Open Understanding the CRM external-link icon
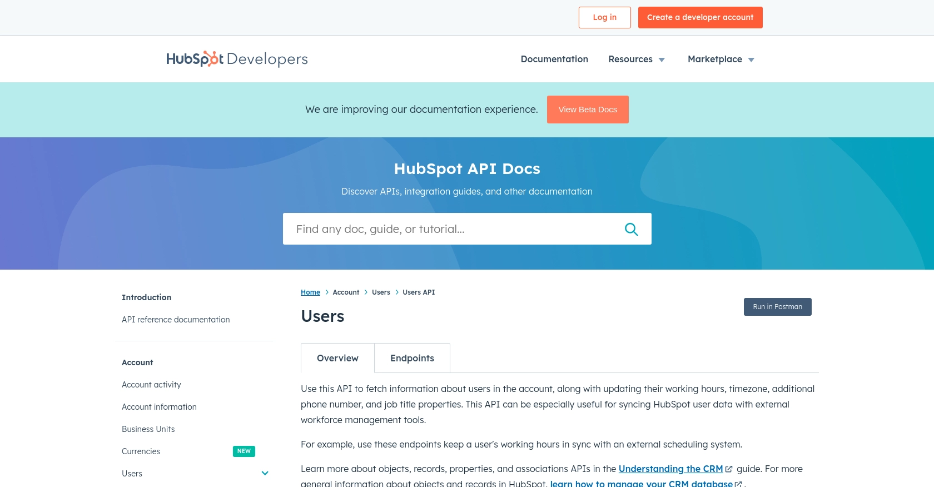This screenshot has width=934, height=487. [729, 469]
